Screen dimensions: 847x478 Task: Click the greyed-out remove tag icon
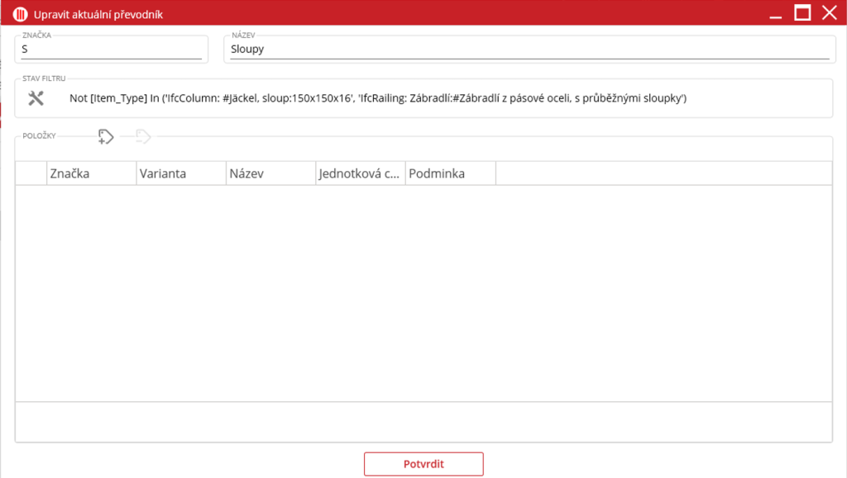pos(143,137)
